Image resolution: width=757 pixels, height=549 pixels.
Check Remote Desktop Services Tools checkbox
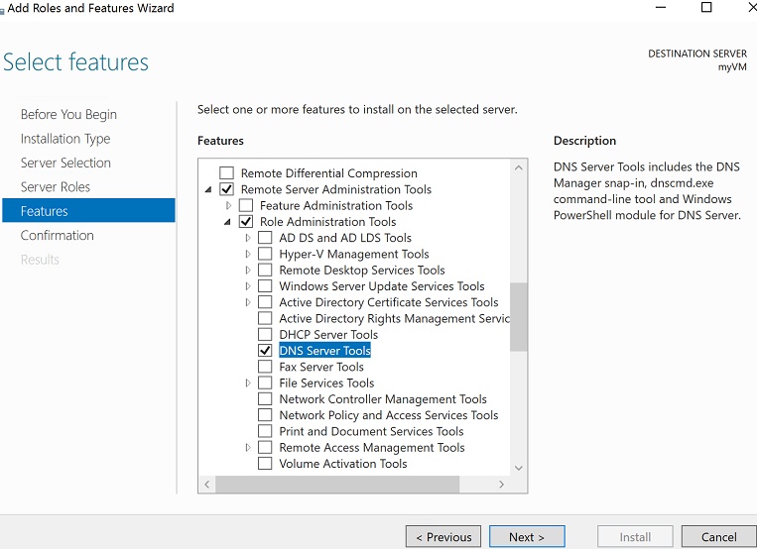(265, 271)
